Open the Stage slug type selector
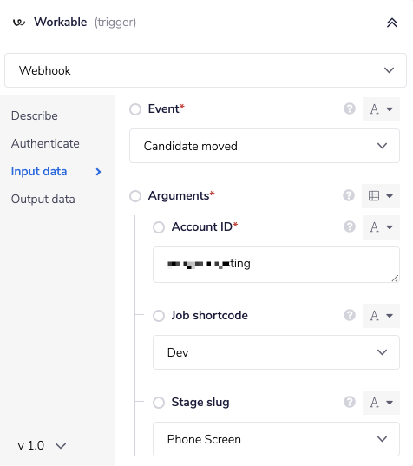 tap(381, 403)
